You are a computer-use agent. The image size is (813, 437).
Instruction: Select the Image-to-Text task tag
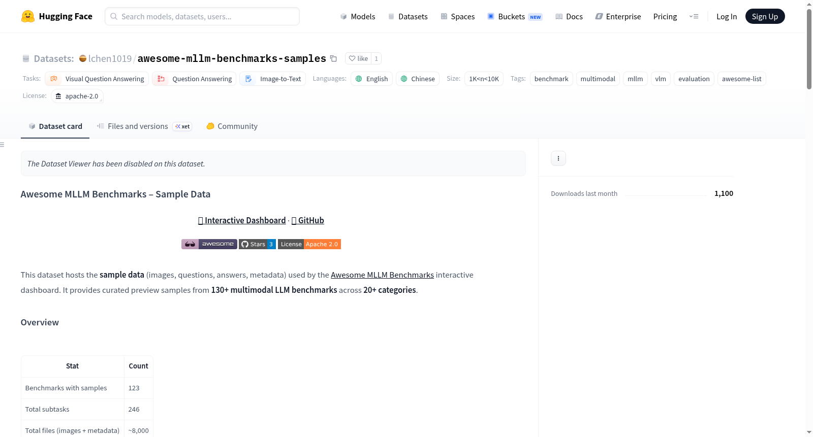click(x=273, y=79)
